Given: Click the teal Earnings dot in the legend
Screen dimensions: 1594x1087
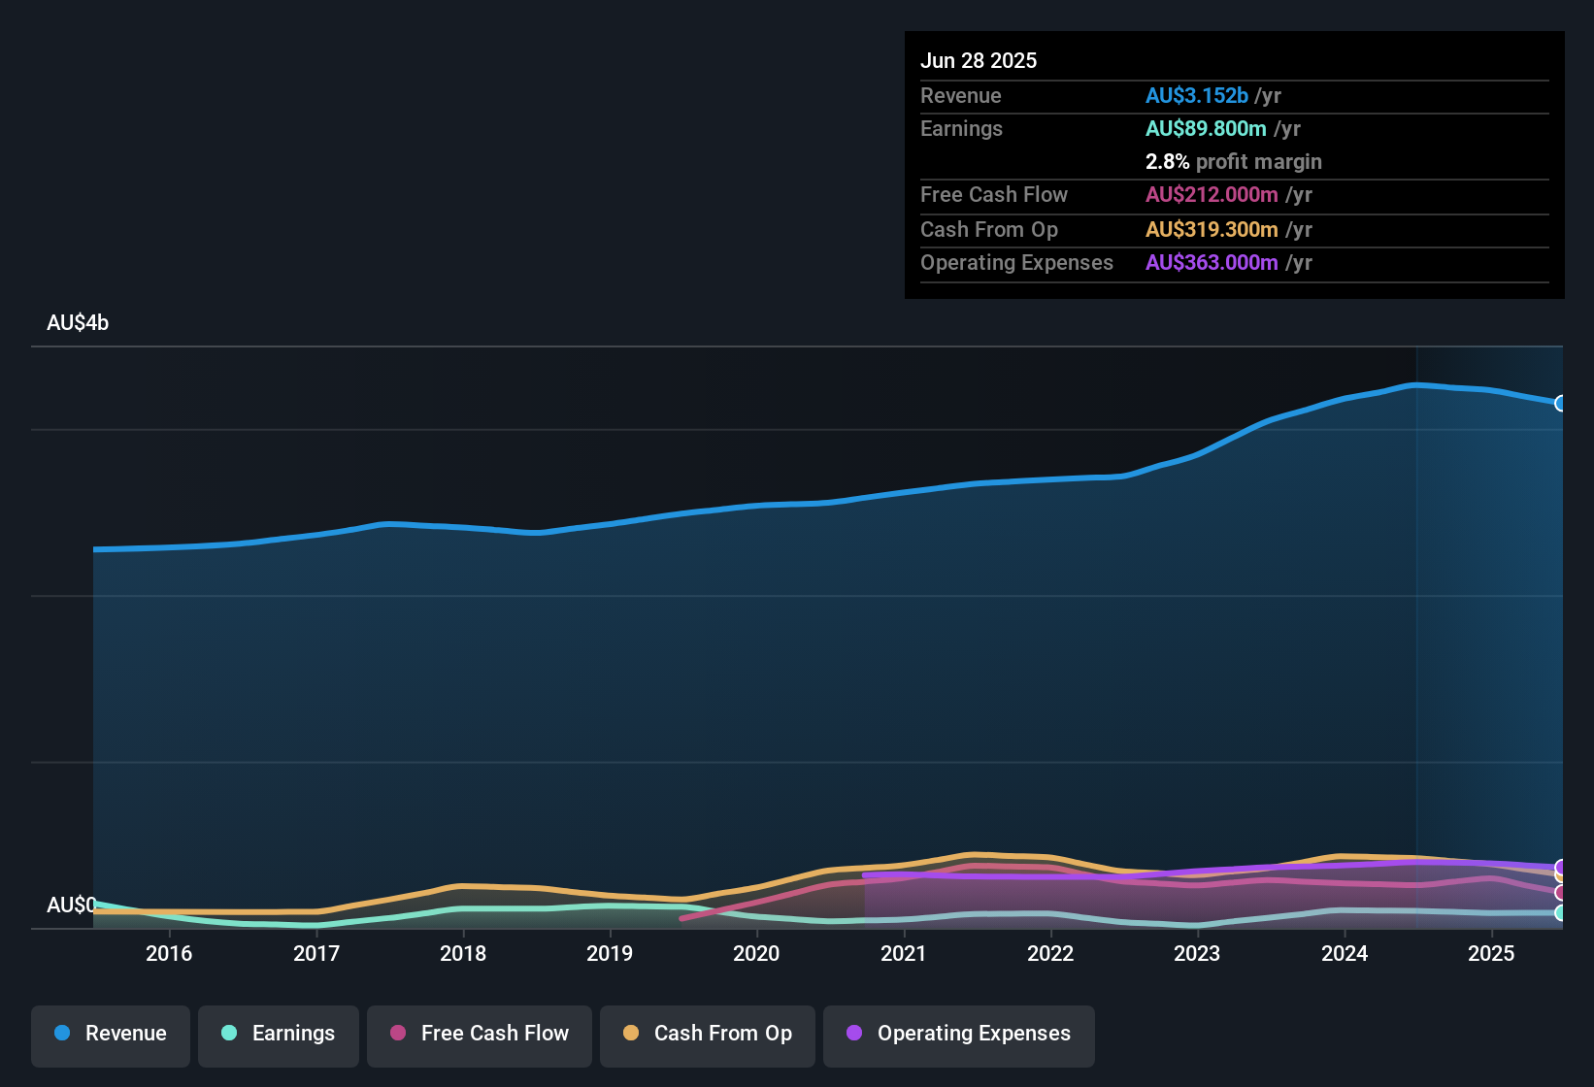Looking at the screenshot, I should click(229, 1034).
